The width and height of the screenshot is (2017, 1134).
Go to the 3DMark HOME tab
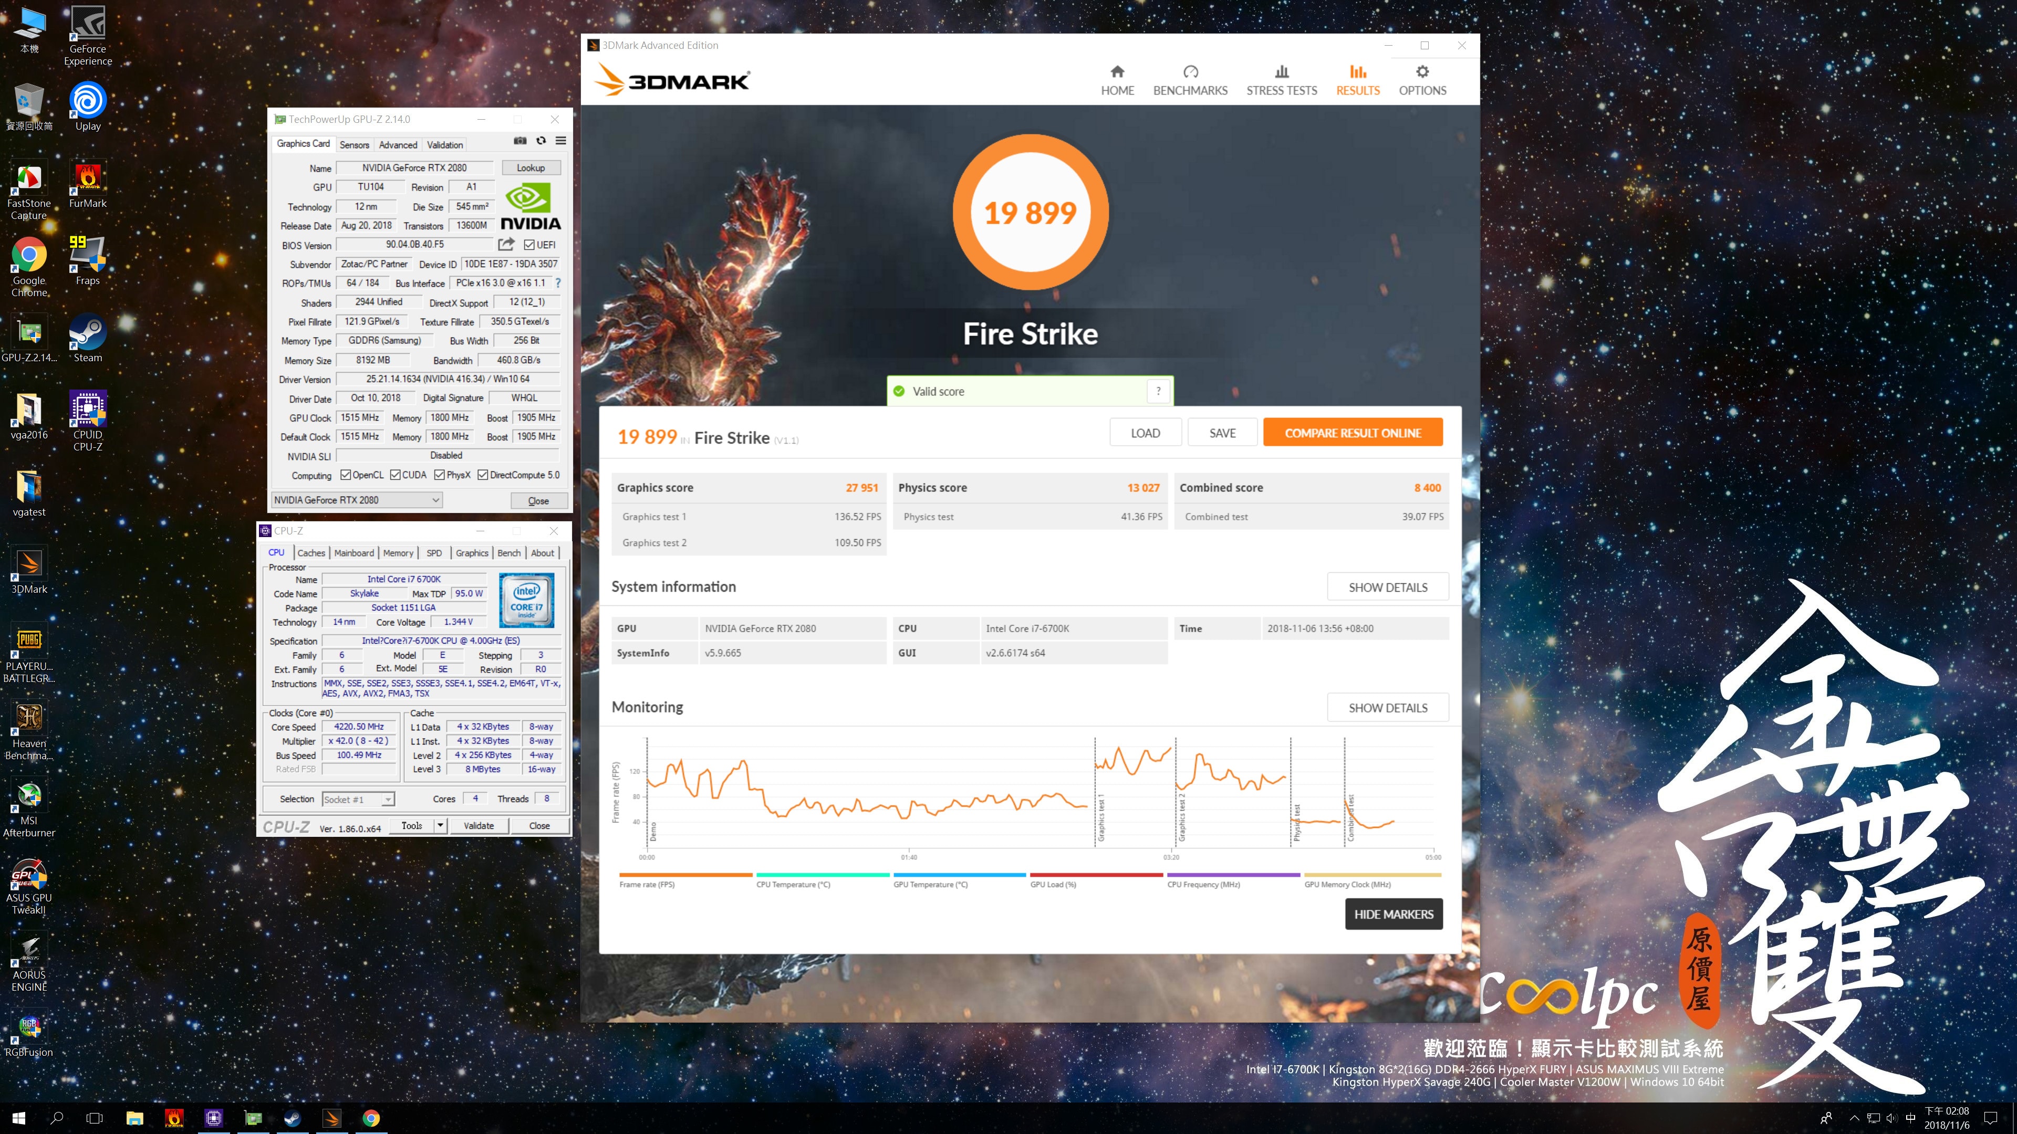pos(1117,81)
